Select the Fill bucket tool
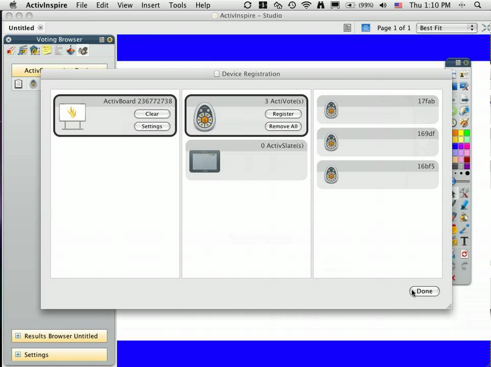491x367 pixels. (x=464, y=217)
